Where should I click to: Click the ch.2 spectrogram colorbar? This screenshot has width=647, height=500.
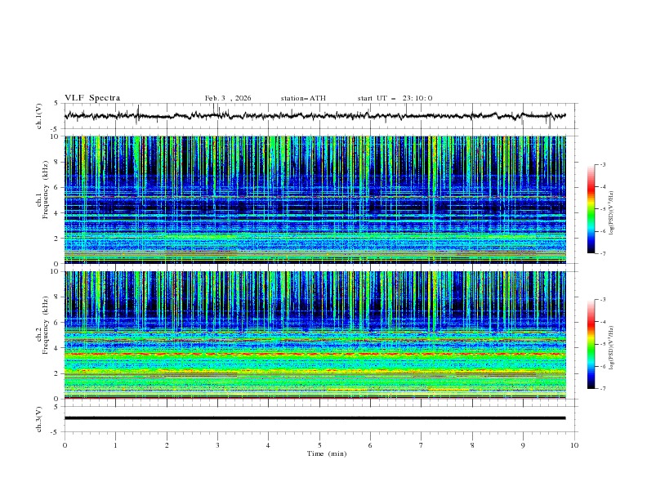pos(591,344)
